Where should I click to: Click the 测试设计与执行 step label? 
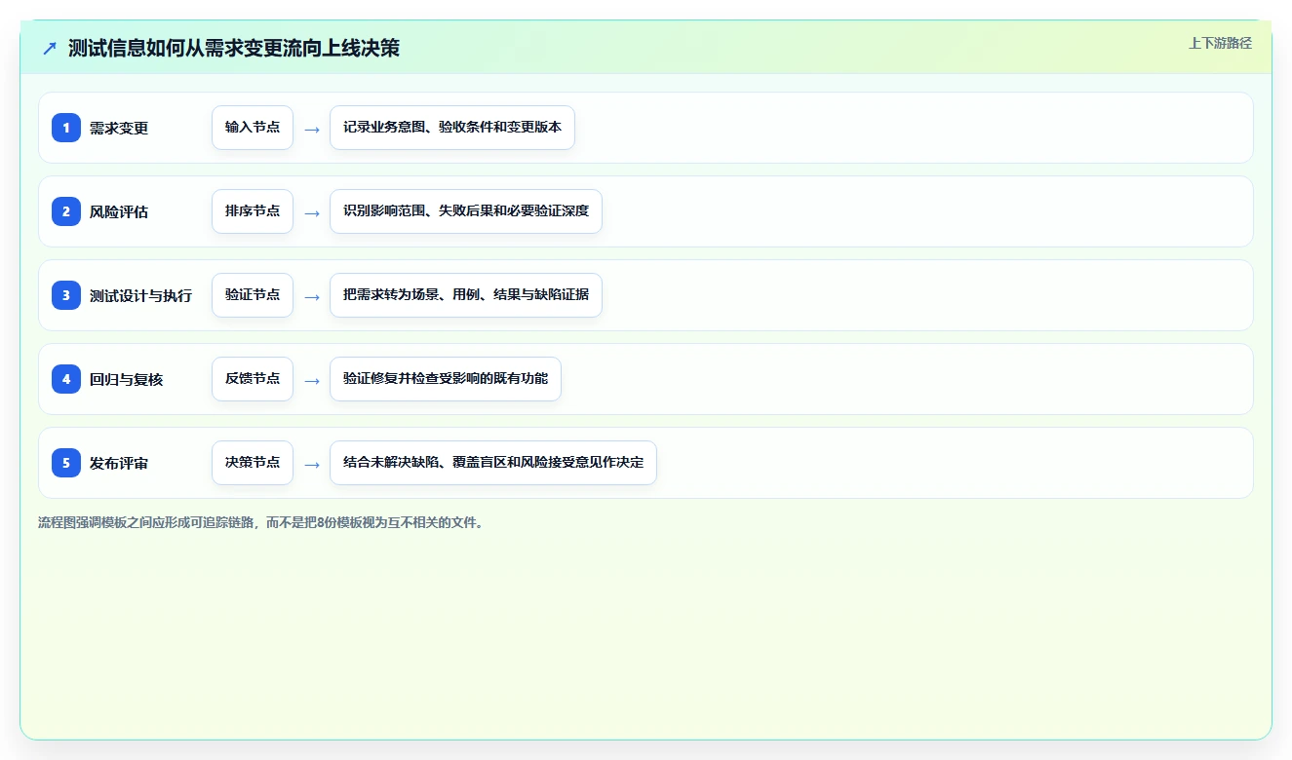pyautogui.click(x=140, y=295)
